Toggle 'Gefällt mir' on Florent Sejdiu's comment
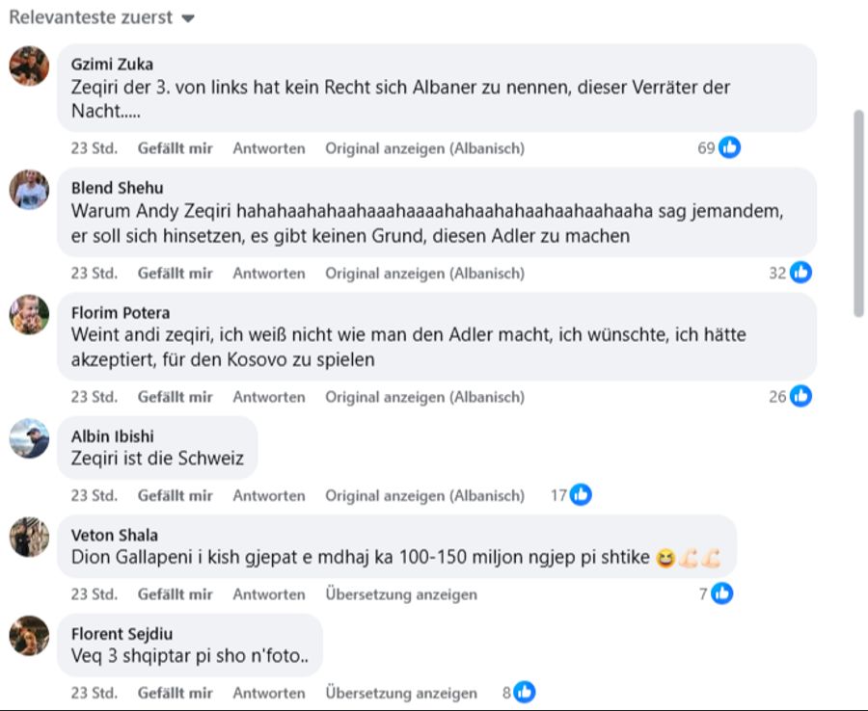This screenshot has width=868, height=711. [175, 693]
